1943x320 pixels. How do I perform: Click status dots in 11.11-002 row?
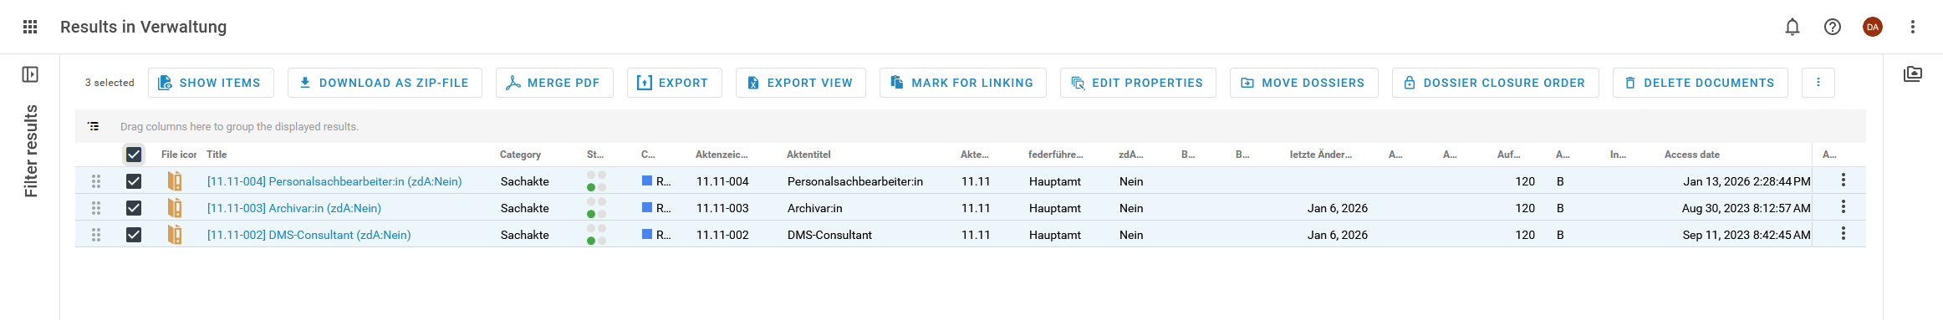[x=596, y=235]
